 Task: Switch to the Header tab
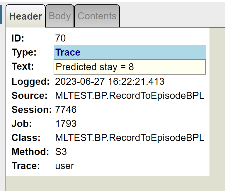25,16
